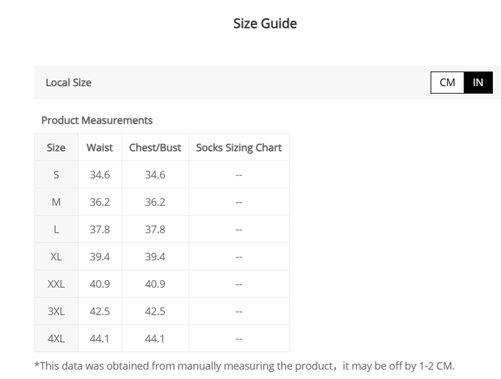Viewport: 501px width, 379px height.
Task: Select the IN unit option
Action: [478, 83]
